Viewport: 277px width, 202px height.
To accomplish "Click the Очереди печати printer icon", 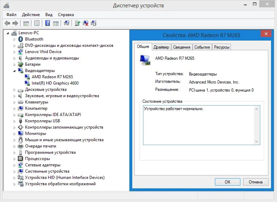I will pyautogui.click(x=21, y=146).
